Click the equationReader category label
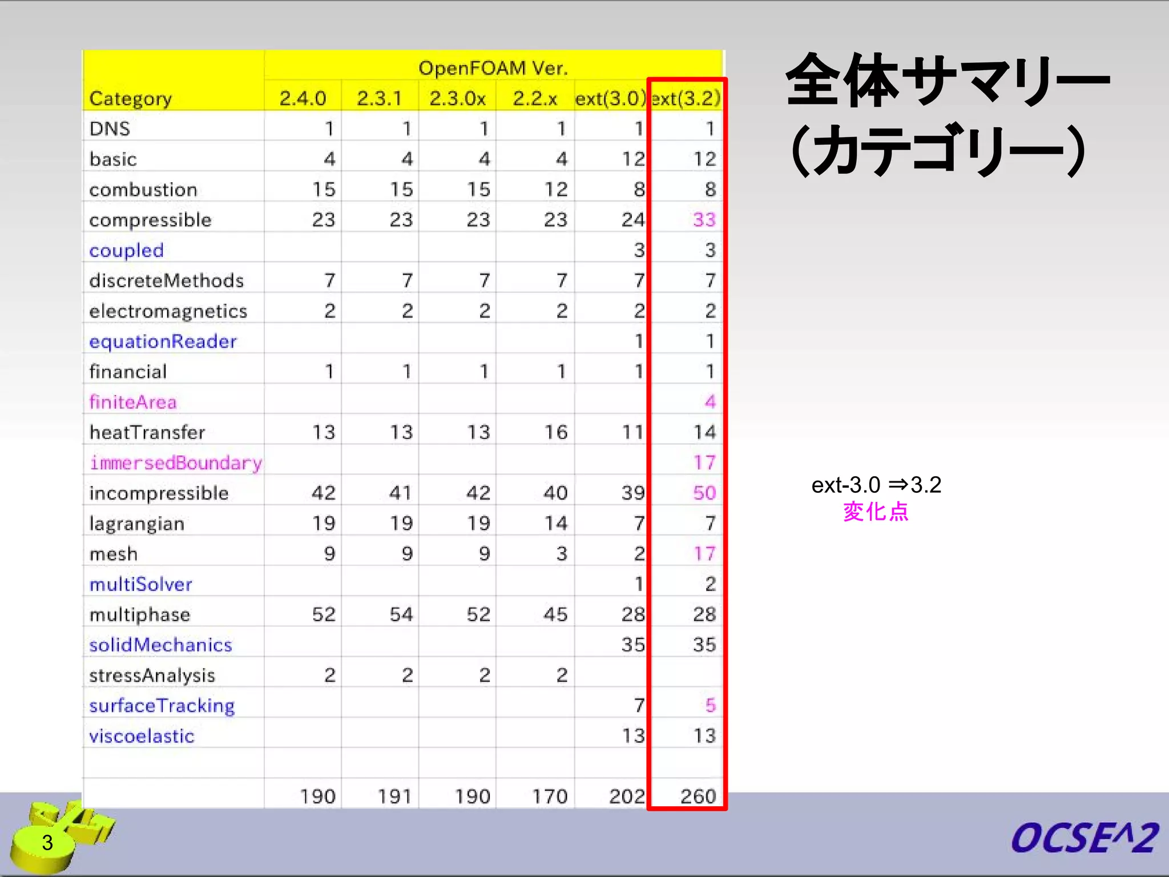This screenshot has height=877, width=1169. [163, 341]
